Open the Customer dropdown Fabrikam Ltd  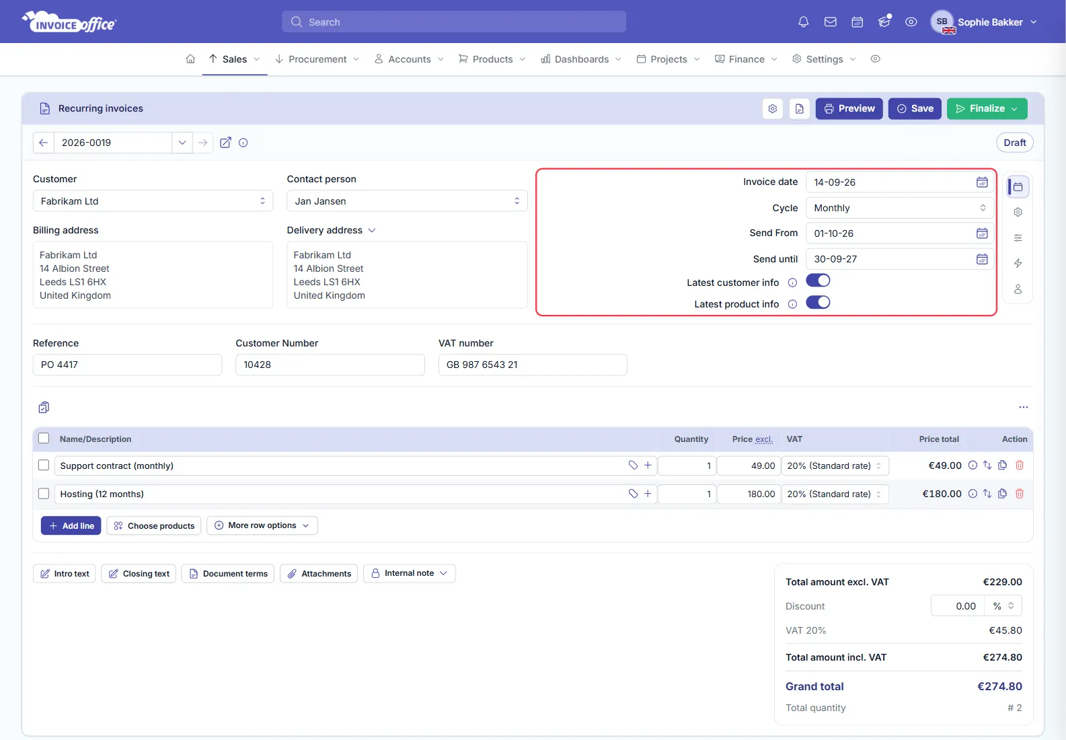click(x=153, y=201)
